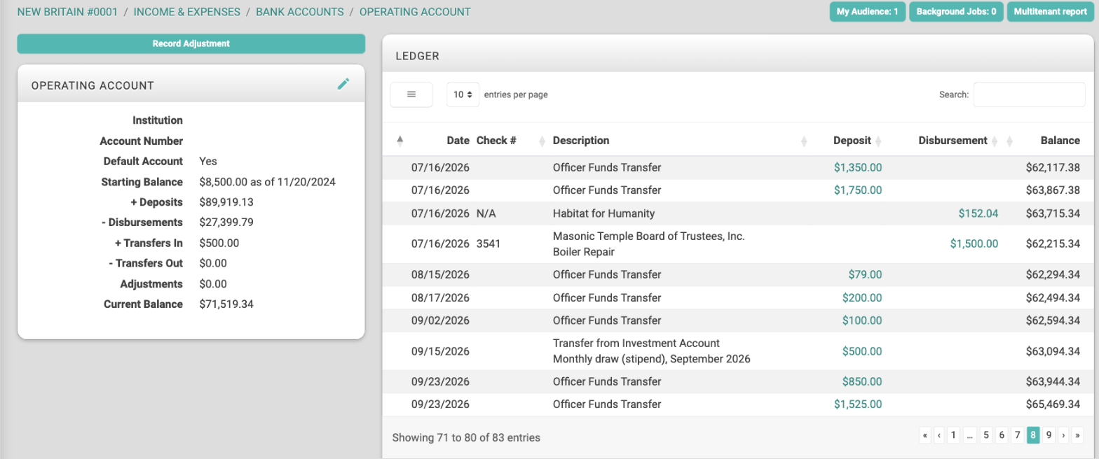Click the ledger Search input field
Screen dimensions: 1099x459
[x=1029, y=94]
